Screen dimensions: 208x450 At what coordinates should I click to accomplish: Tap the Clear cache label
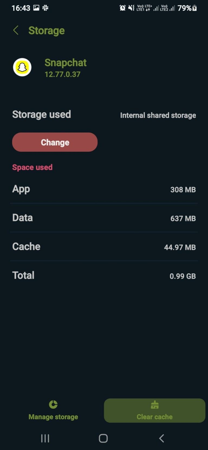(155, 417)
